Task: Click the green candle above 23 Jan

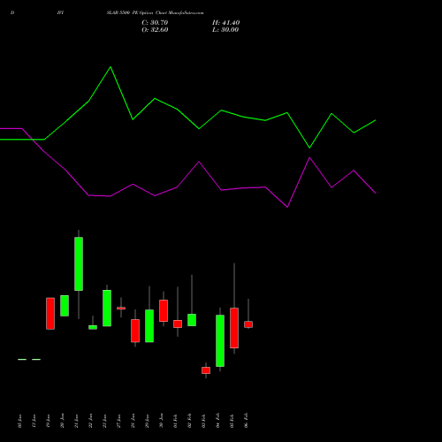Action: coord(107,309)
